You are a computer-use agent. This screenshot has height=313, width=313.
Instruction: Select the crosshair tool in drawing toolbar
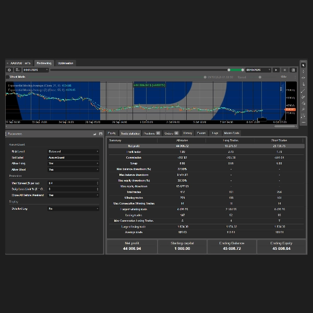(x=303, y=71)
